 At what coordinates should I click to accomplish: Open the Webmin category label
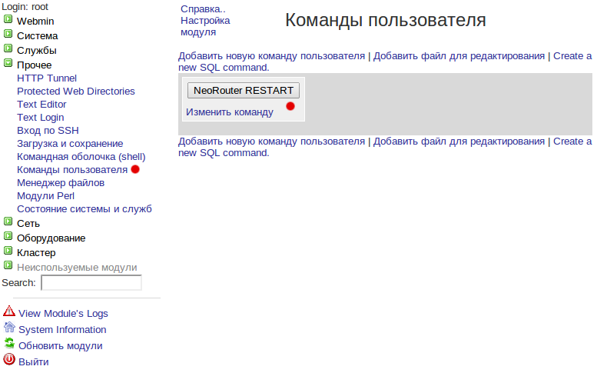coord(35,22)
